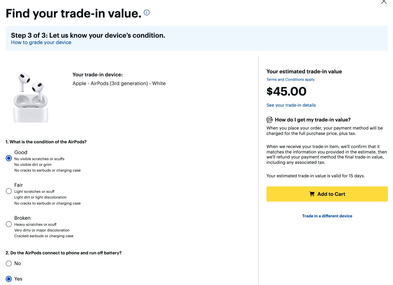Screen dimensions: 393x285
Task: Click the shopping cart icon on Add to Cart
Action: pyautogui.click(x=312, y=194)
